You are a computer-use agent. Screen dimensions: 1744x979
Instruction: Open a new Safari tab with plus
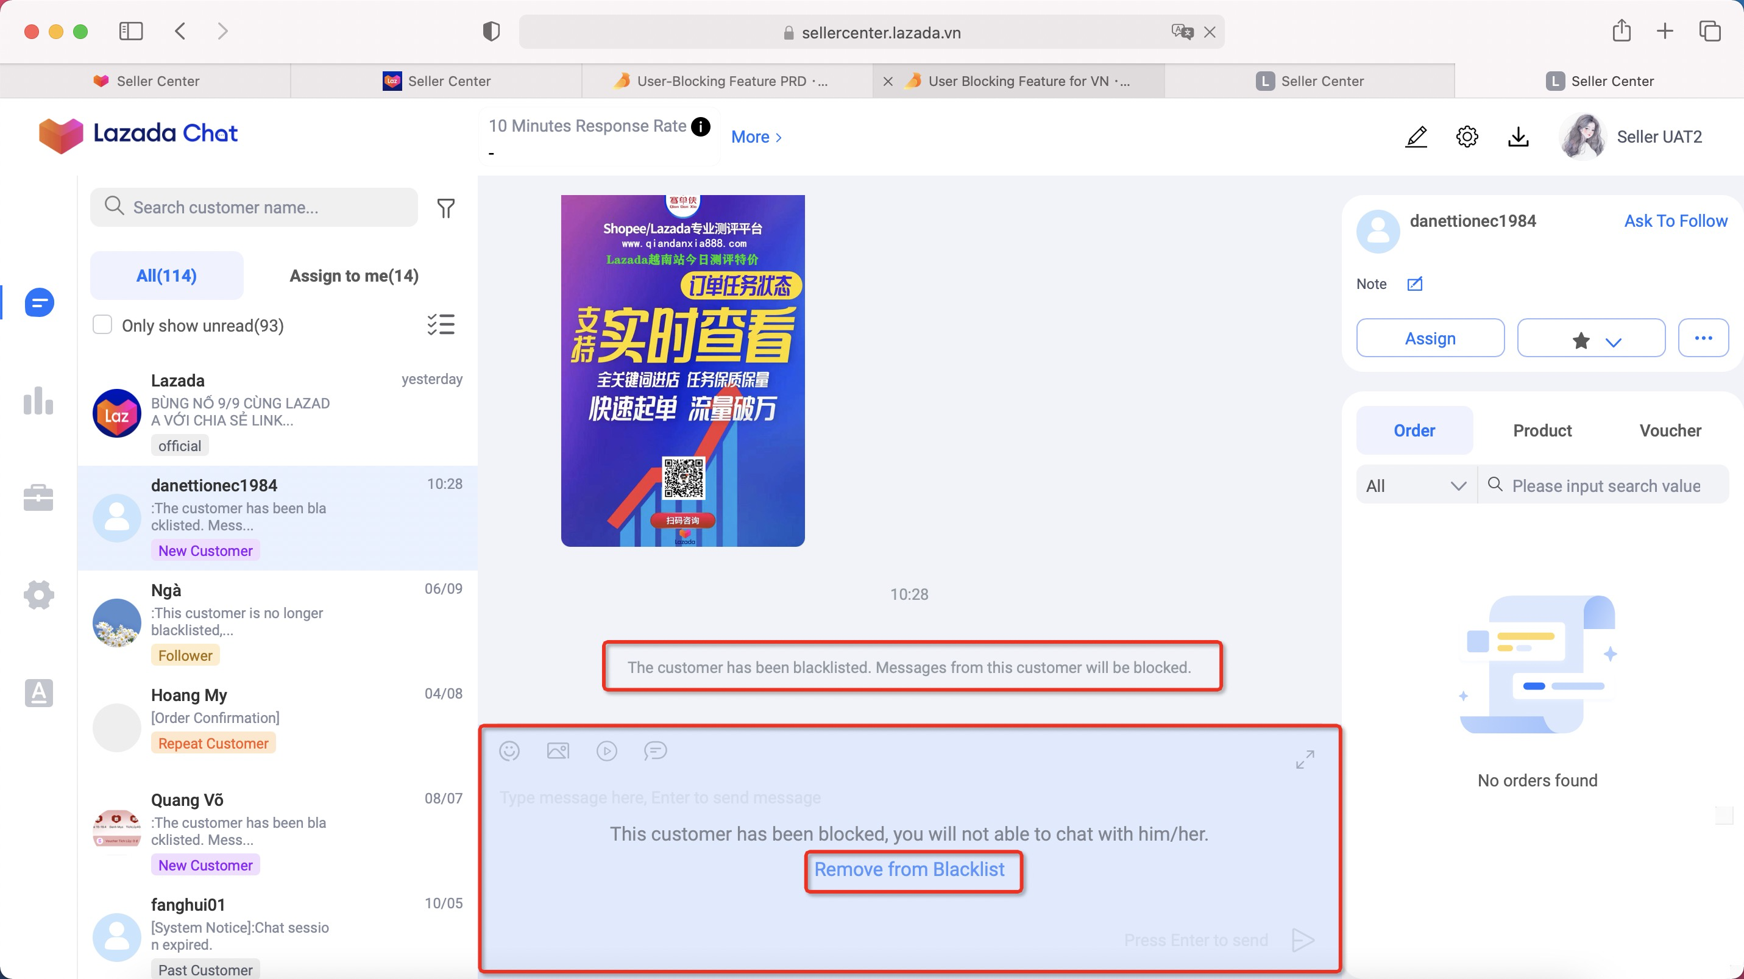coord(1665,30)
